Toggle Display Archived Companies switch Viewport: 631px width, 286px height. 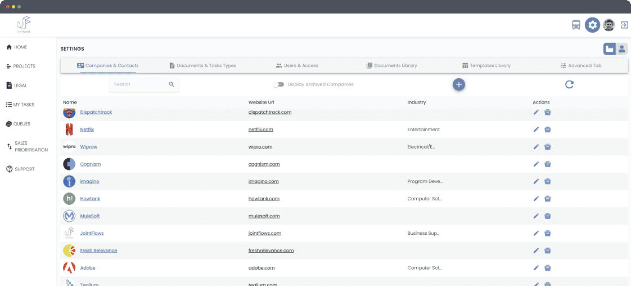click(x=278, y=84)
